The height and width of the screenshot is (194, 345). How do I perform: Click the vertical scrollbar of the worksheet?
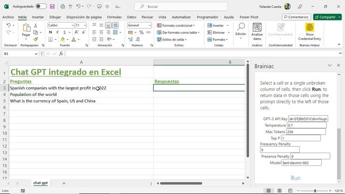click(x=248, y=110)
